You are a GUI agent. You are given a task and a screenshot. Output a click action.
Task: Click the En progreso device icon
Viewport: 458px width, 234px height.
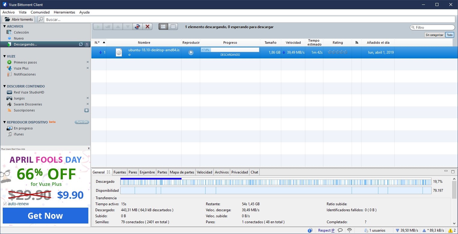tap(9, 128)
